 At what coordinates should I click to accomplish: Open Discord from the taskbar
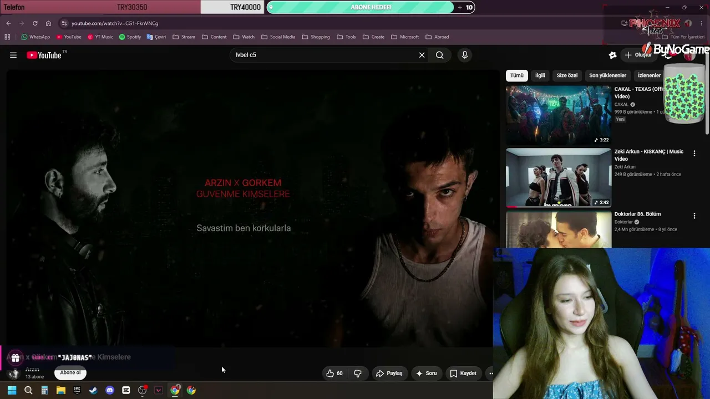pyautogui.click(x=110, y=390)
